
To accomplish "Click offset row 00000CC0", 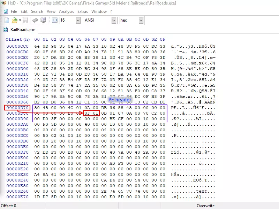I will click(17, 46).
